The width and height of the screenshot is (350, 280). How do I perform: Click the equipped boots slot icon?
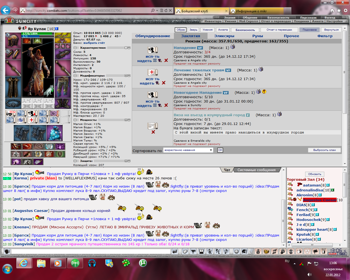click(63, 104)
